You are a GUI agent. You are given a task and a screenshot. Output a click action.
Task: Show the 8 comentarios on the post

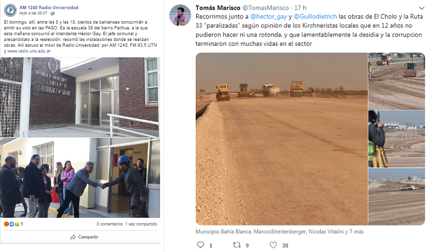(109, 224)
